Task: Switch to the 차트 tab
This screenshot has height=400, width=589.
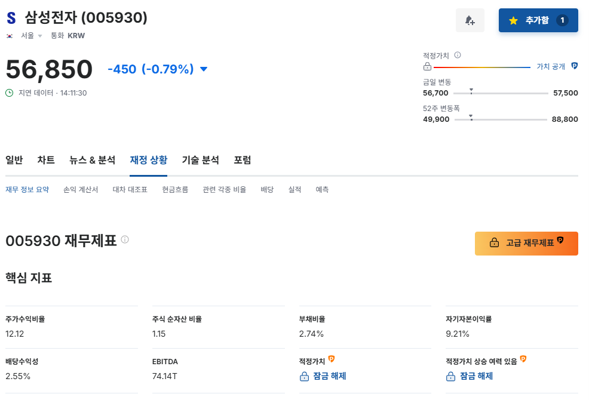Action: pyautogui.click(x=46, y=160)
